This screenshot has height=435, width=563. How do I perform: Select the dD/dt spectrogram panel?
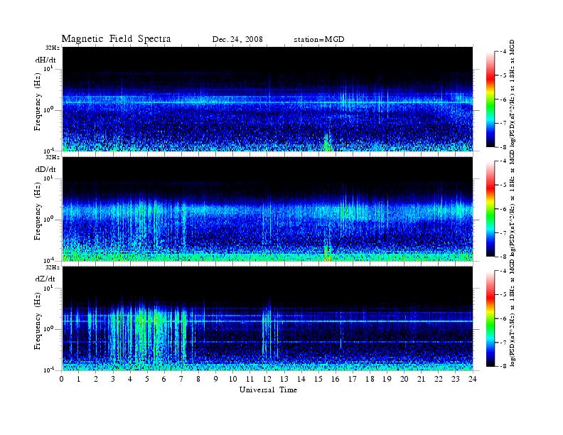point(268,209)
